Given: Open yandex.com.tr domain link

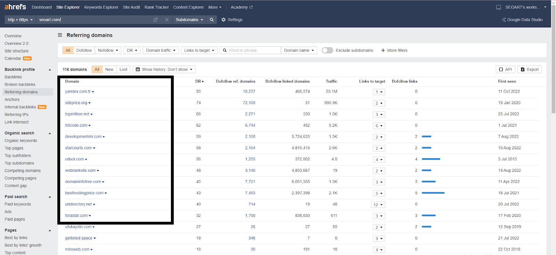Looking at the screenshot, I should 78,92.
